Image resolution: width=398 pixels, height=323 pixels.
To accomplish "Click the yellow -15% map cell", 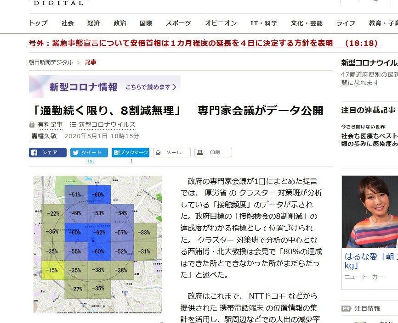I will [53, 270].
